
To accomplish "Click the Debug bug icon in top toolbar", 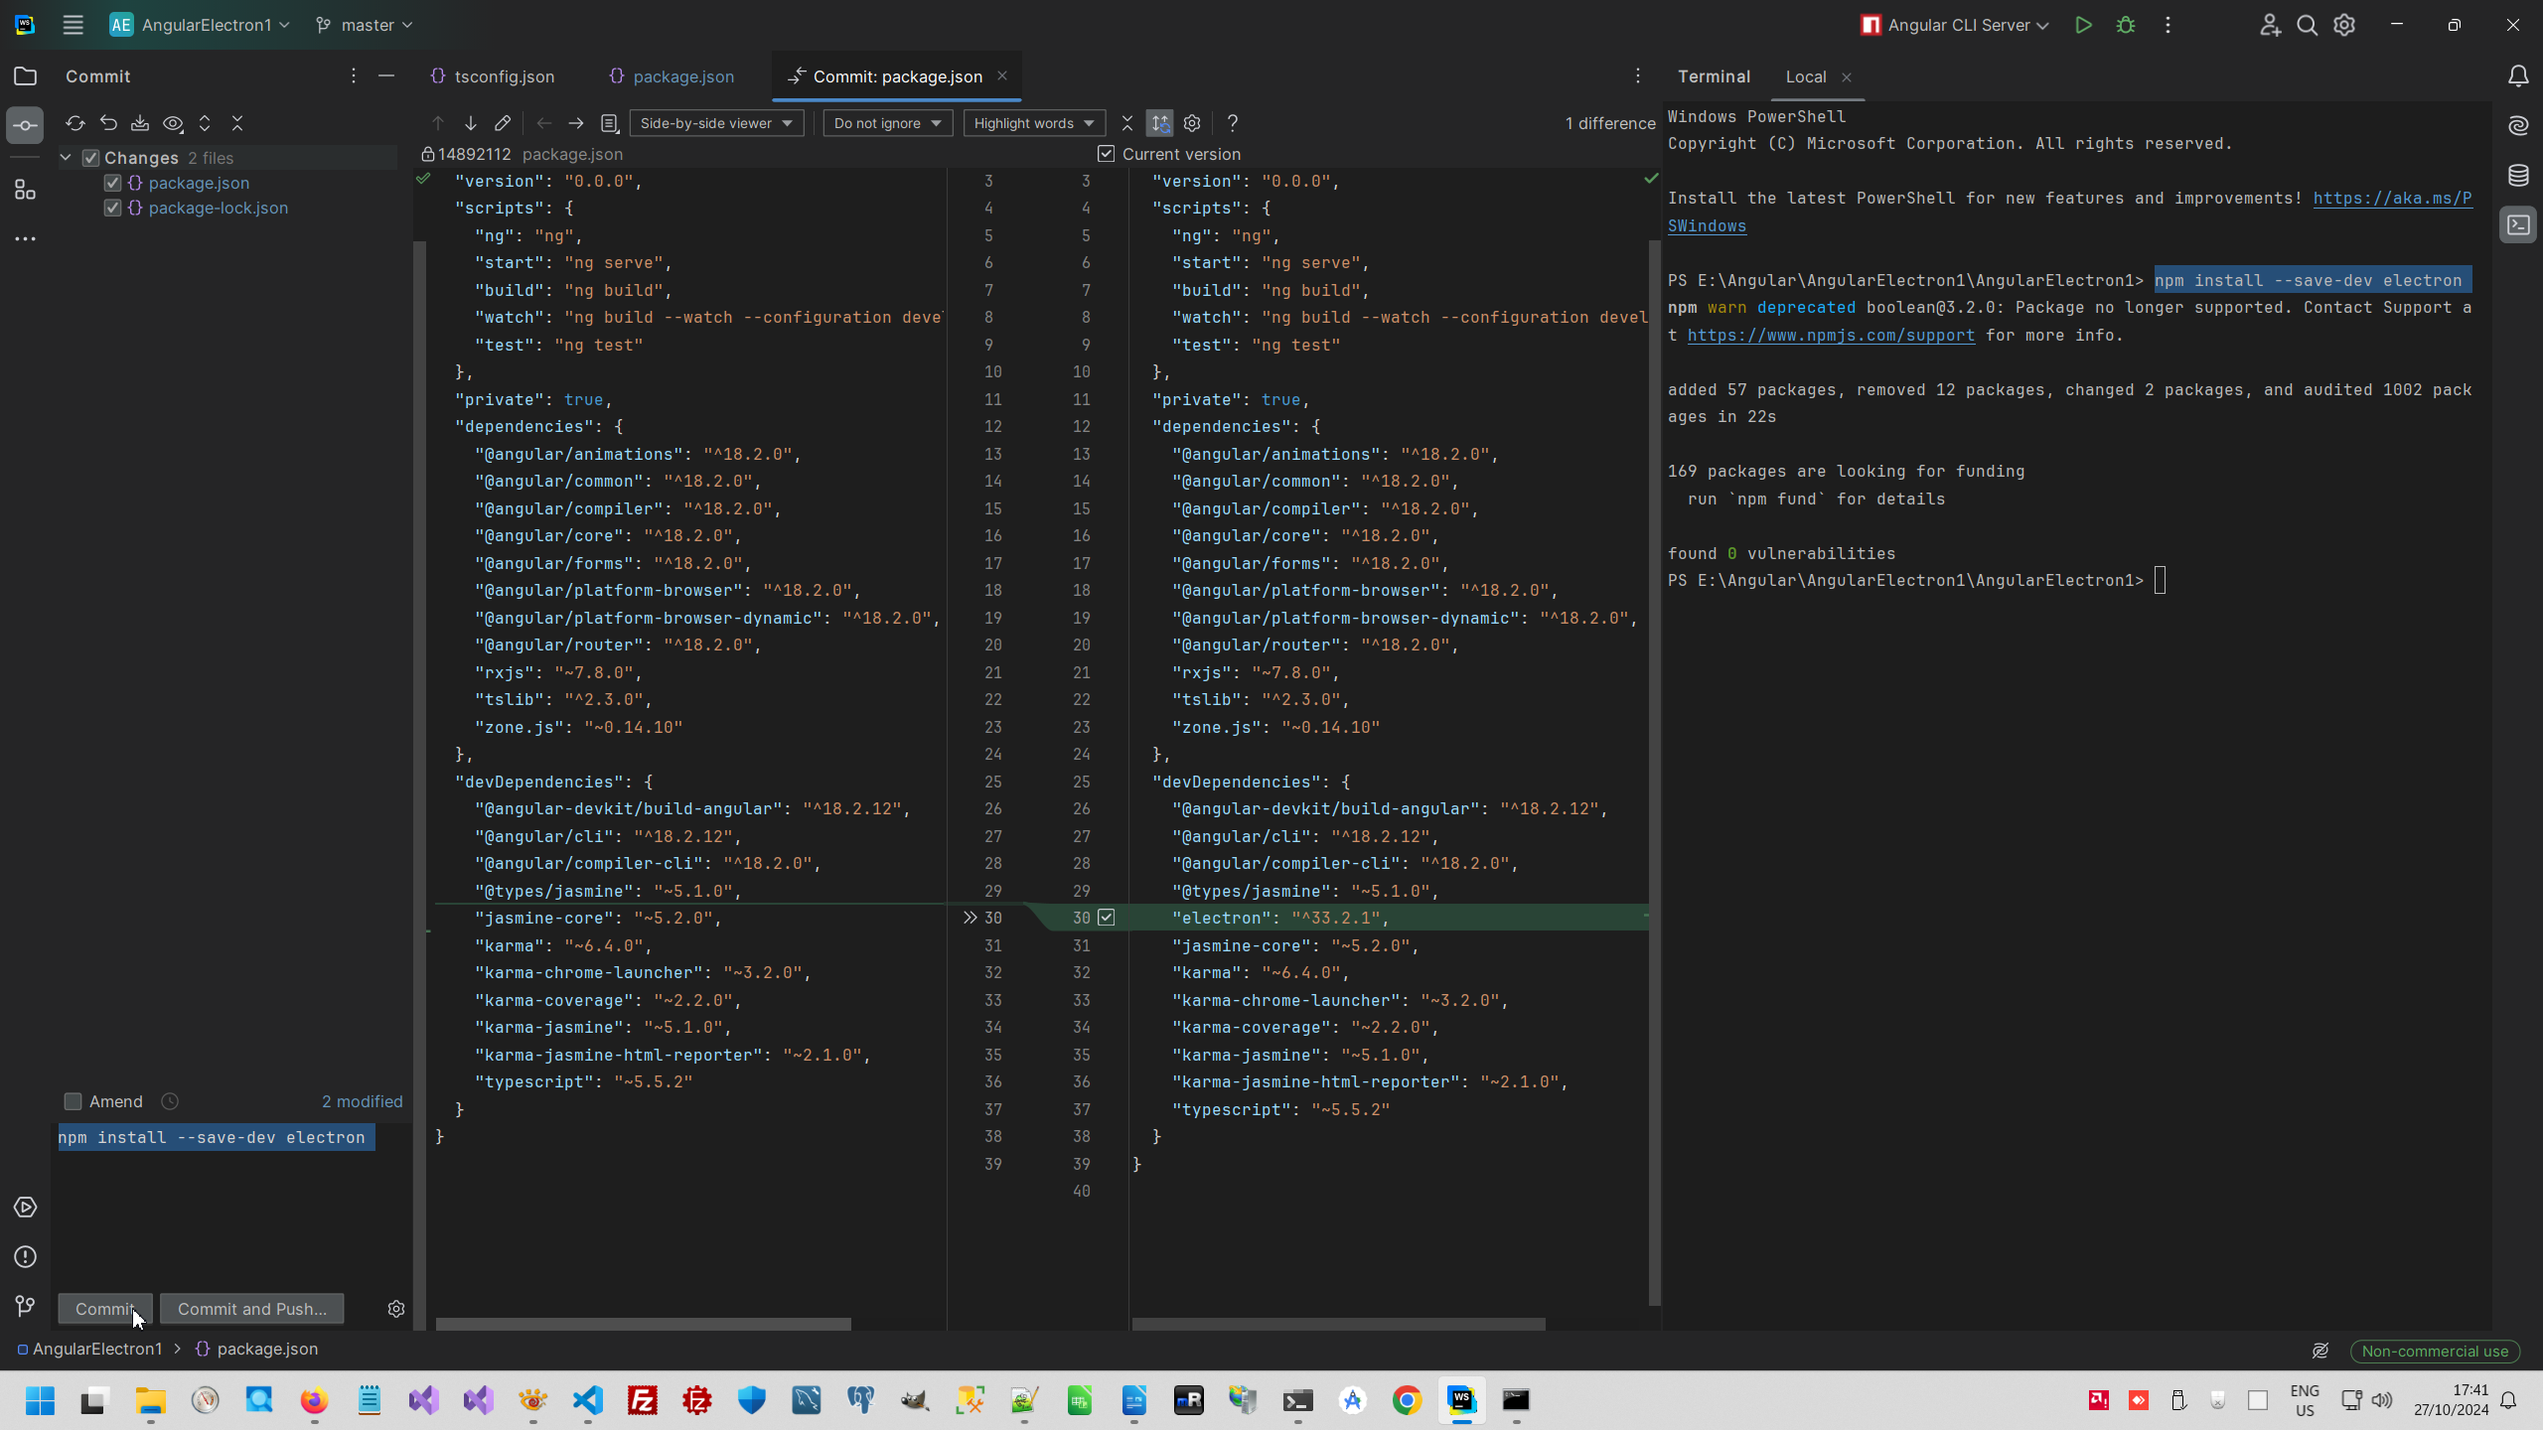I will [x=2125, y=25].
